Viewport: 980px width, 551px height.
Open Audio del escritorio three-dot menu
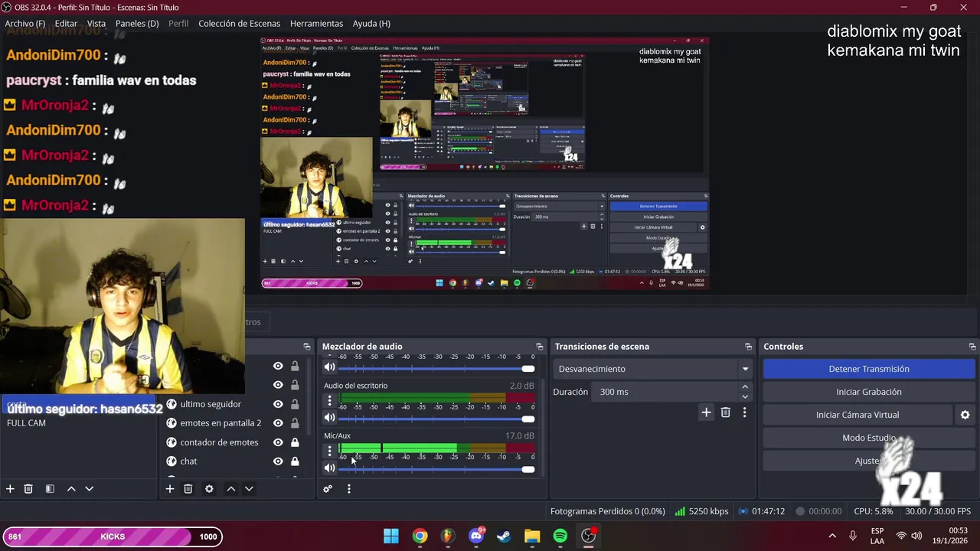click(329, 400)
